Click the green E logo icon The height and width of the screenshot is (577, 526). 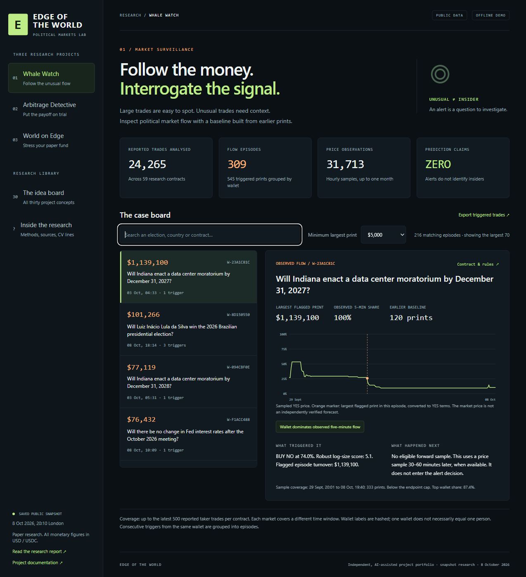click(x=18, y=24)
